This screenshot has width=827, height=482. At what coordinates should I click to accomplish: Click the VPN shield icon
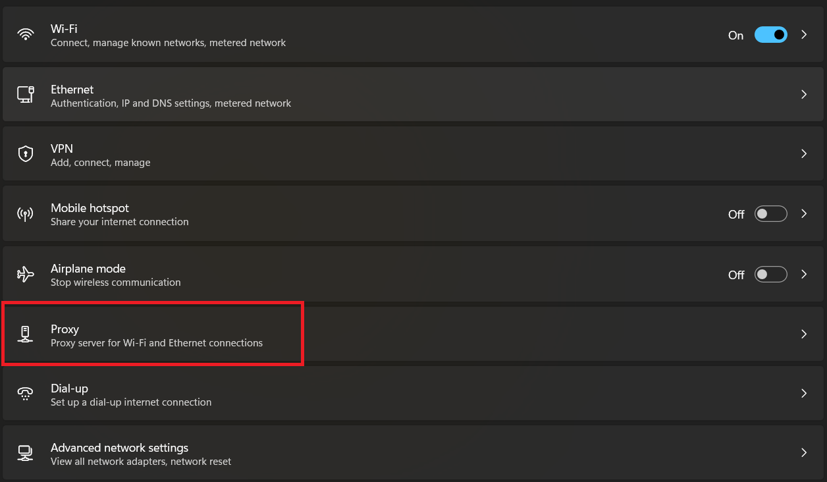click(x=26, y=154)
